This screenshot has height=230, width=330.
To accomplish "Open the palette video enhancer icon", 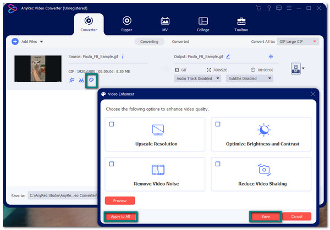I will [x=91, y=80].
